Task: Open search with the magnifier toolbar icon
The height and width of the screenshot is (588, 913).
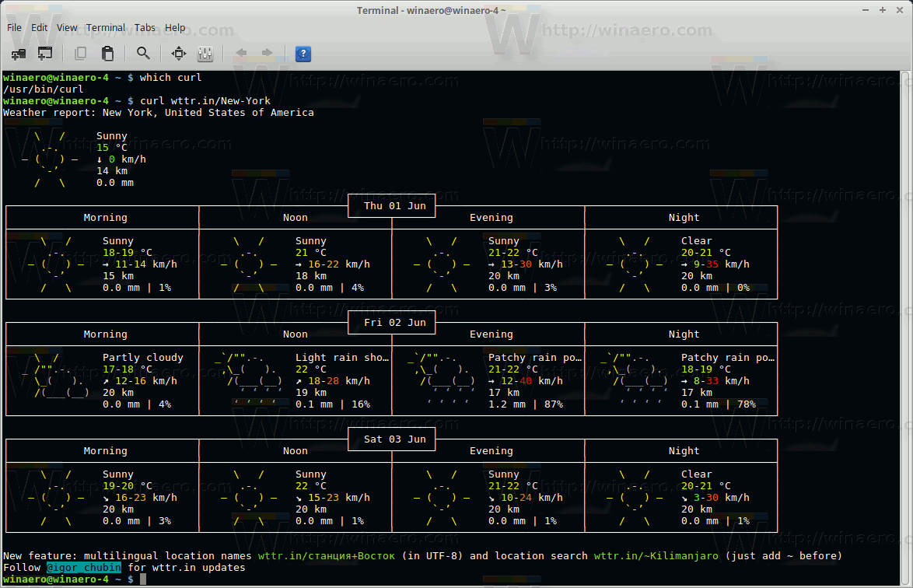Action: [x=143, y=54]
